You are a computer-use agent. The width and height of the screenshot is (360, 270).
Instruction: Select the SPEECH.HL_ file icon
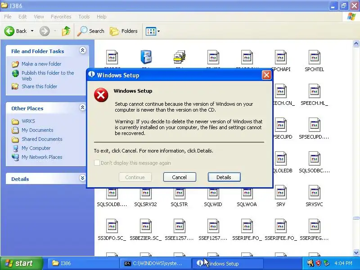click(314, 91)
